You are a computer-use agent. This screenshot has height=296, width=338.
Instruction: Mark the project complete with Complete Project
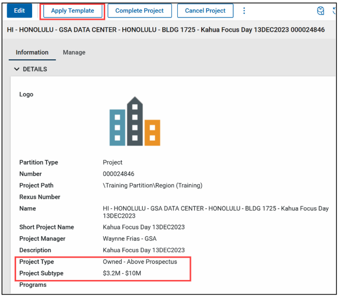point(139,11)
